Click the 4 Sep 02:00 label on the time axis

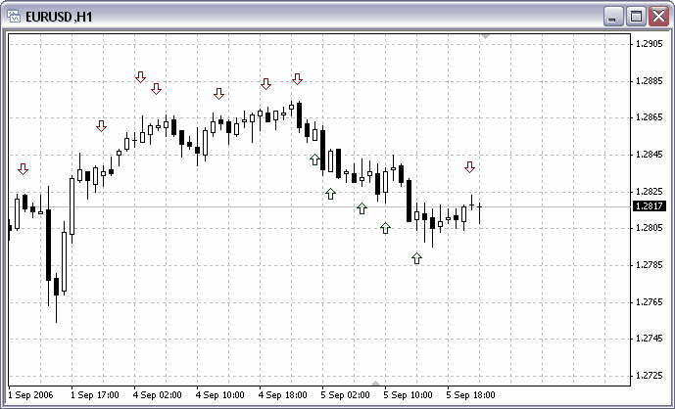pos(155,395)
